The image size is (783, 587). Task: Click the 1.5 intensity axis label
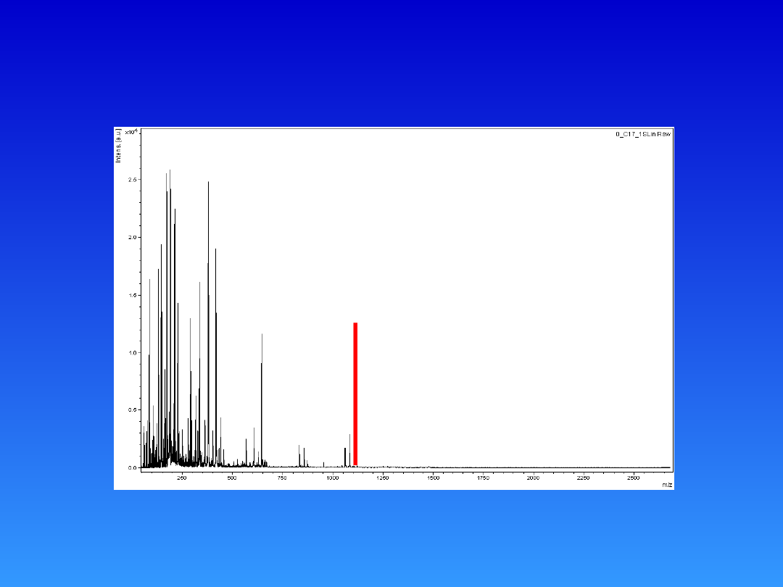133,296
